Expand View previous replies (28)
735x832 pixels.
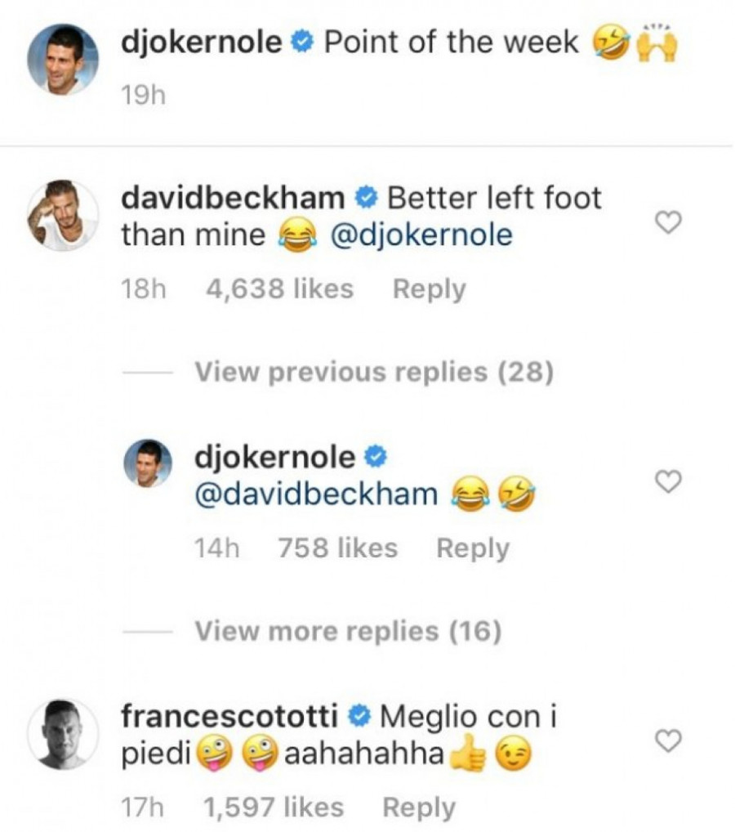(374, 373)
